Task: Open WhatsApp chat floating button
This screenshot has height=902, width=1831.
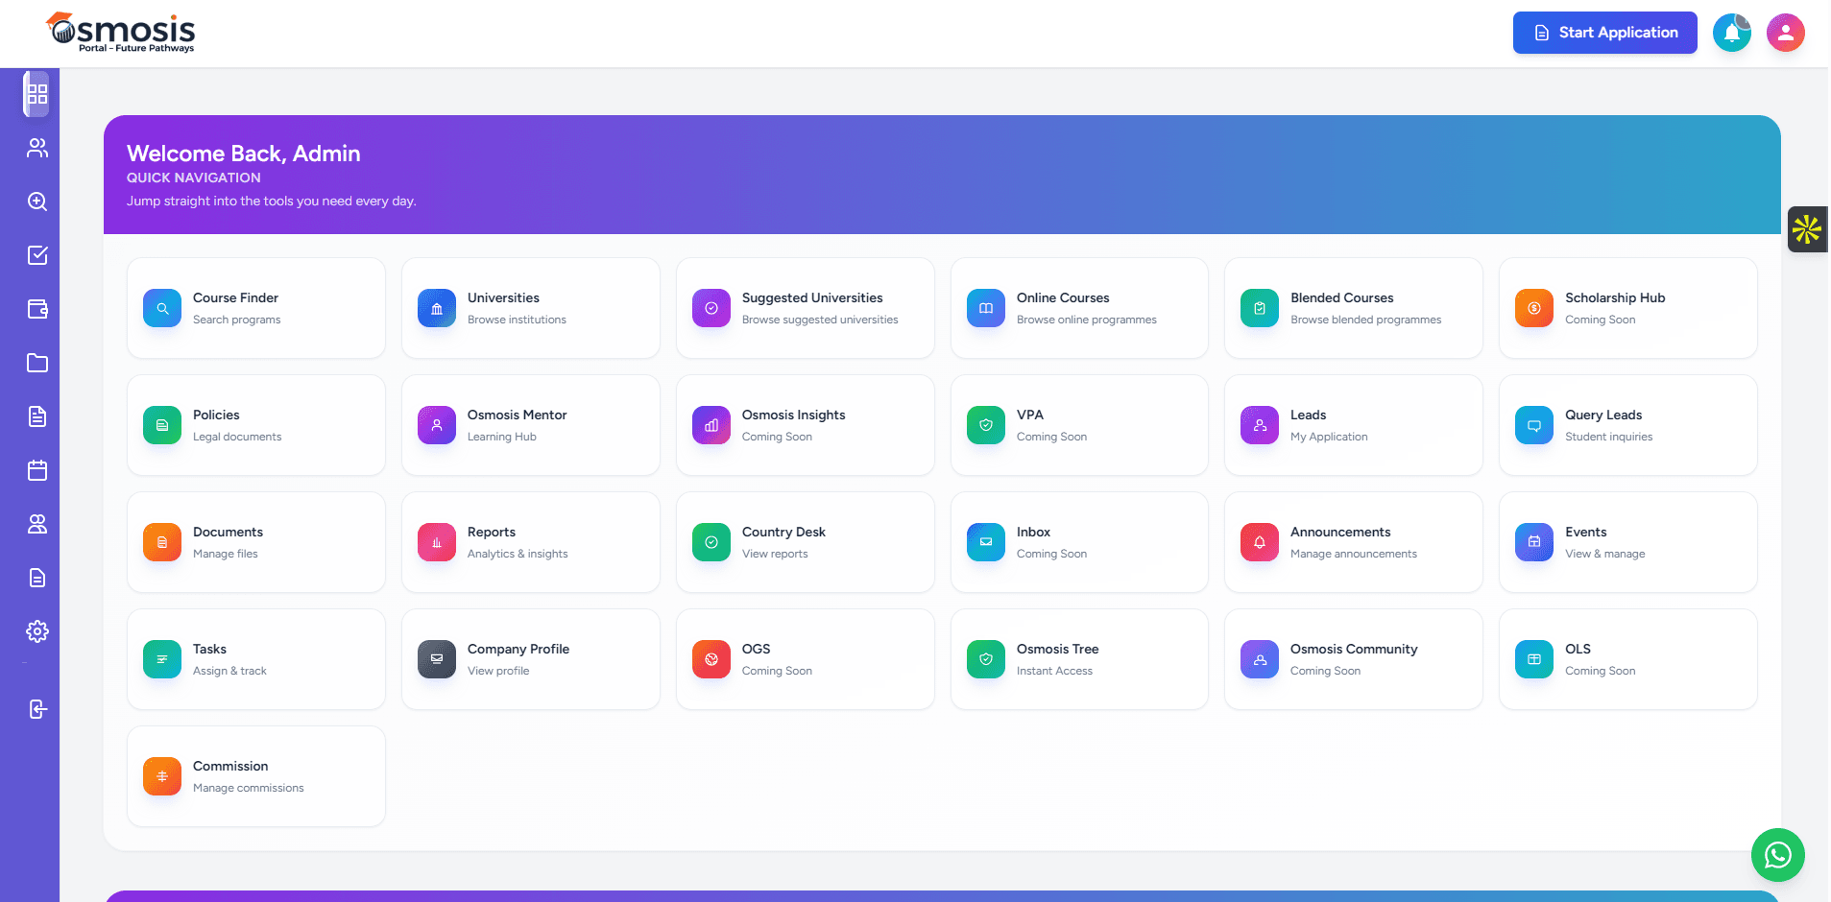Action: click(1777, 854)
